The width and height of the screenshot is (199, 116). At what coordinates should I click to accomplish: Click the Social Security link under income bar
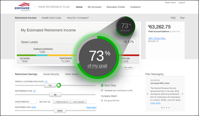(x=66, y=58)
